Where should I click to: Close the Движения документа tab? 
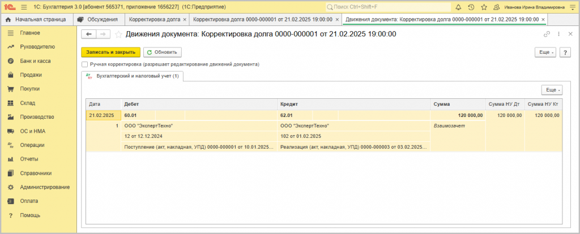(x=543, y=19)
